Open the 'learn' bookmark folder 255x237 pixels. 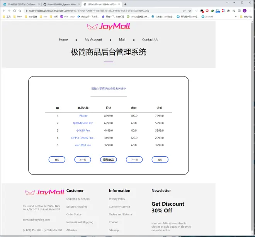[18, 17]
